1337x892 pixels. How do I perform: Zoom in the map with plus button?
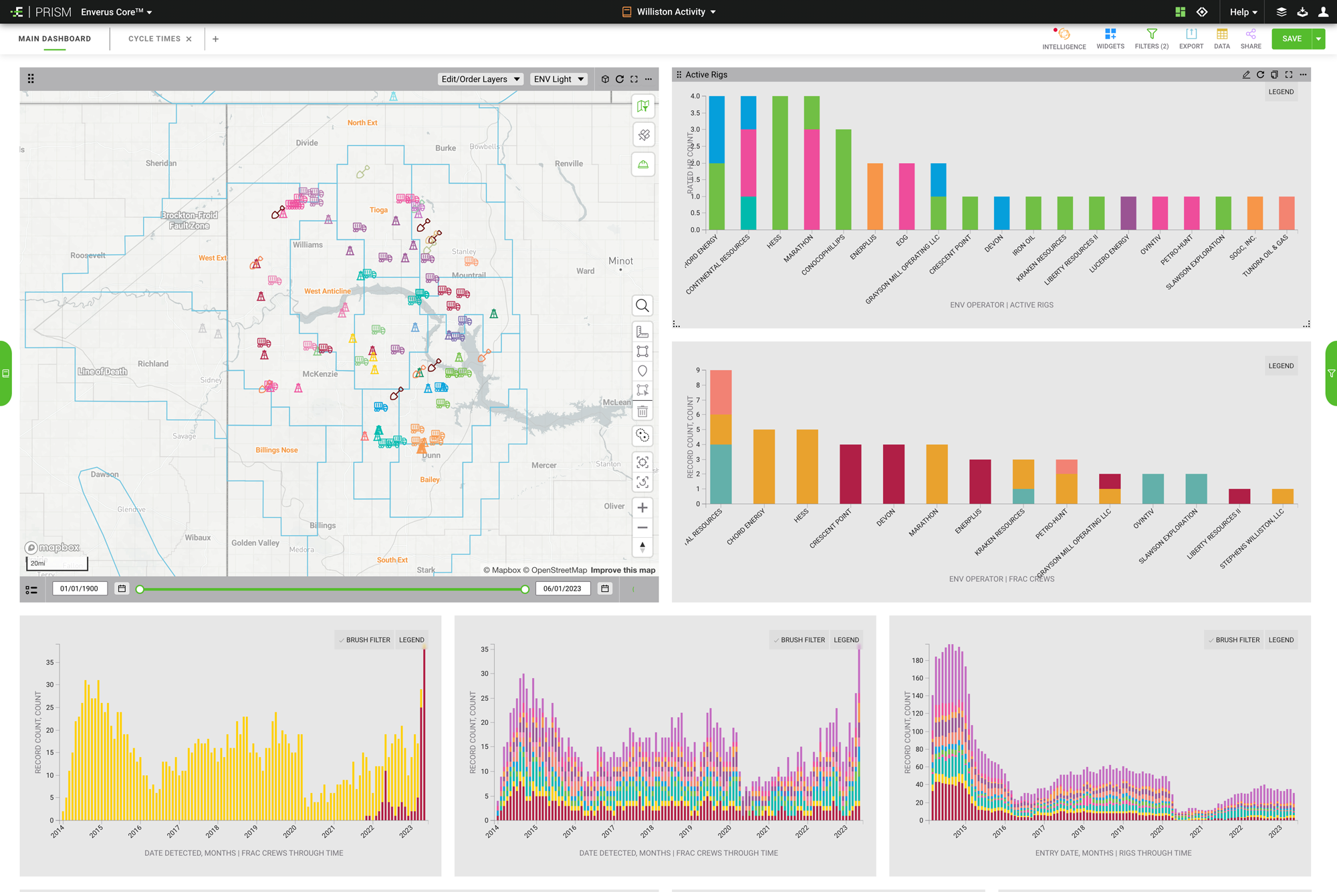point(642,508)
